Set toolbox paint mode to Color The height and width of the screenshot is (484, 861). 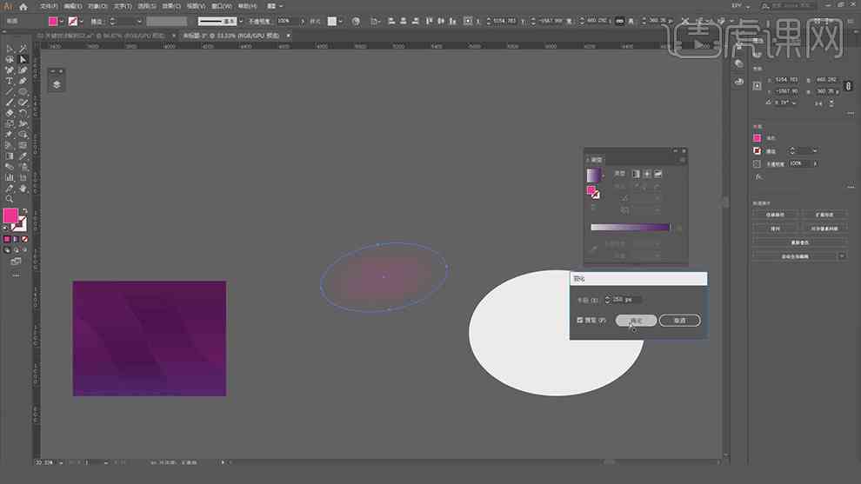(x=7, y=239)
